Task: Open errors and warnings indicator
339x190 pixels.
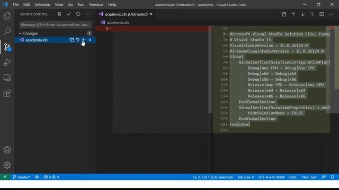Action: pos(51,177)
